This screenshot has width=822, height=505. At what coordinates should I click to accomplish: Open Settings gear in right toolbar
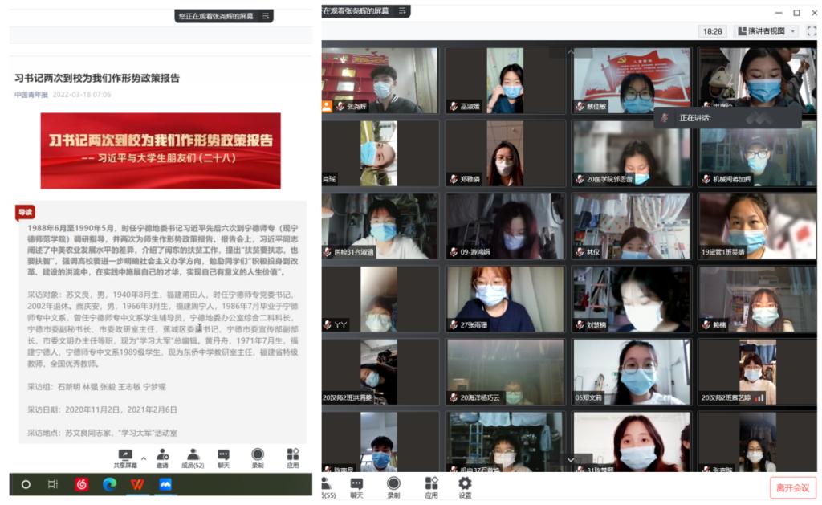click(465, 487)
